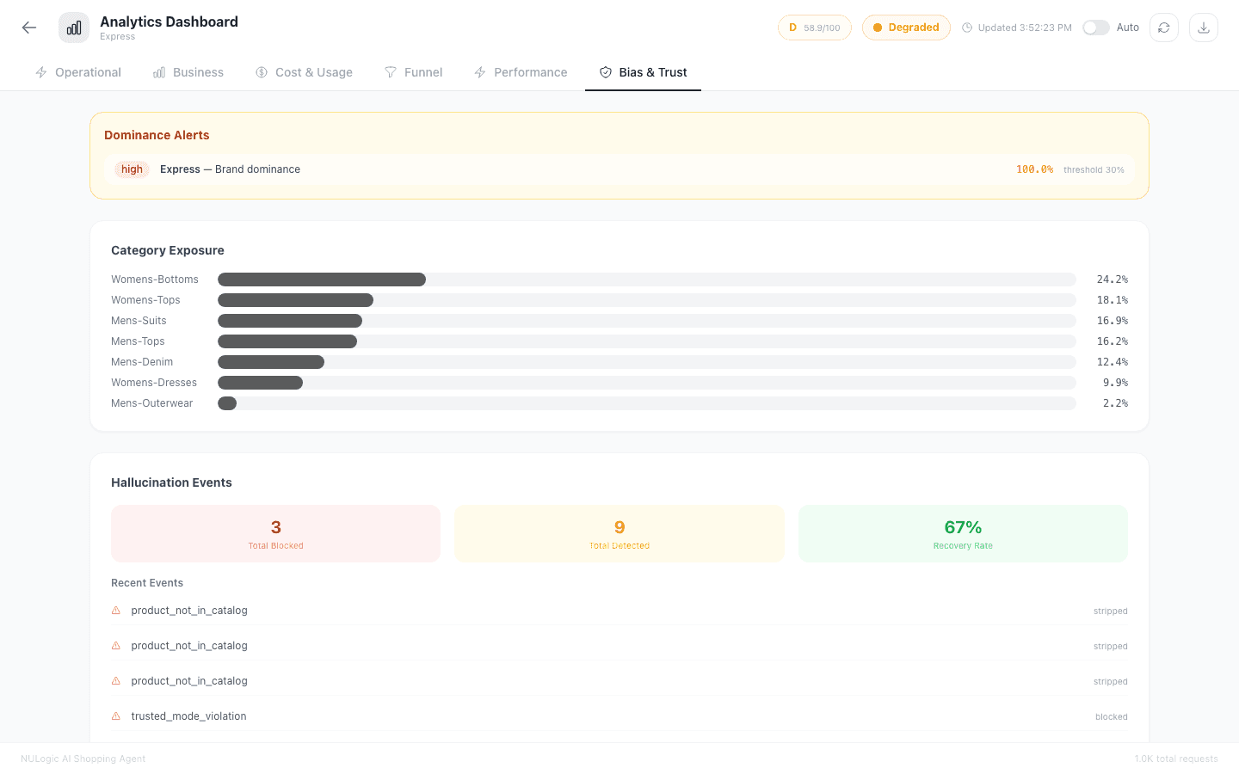Image resolution: width=1239 pixels, height=774 pixels.
Task: Select the Operational tab lightning icon
Action: pyautogui.click(x=40, y=72)
